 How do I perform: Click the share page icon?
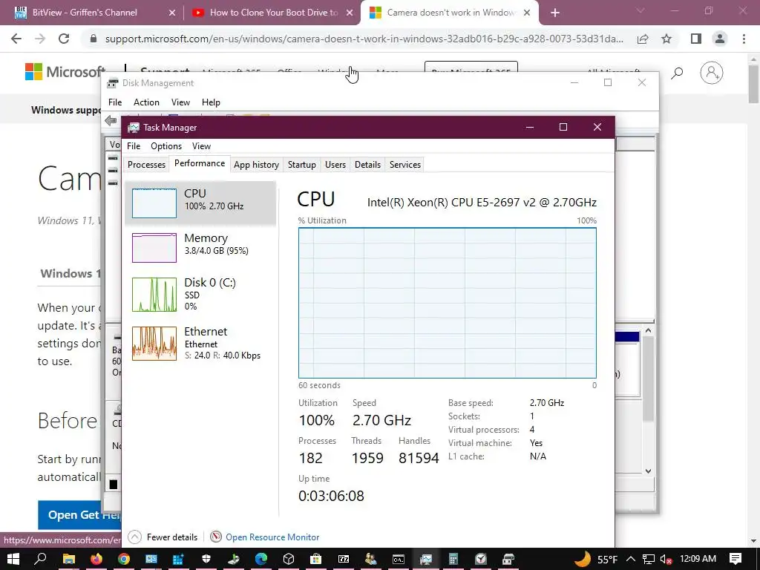[x=643, y=39]
